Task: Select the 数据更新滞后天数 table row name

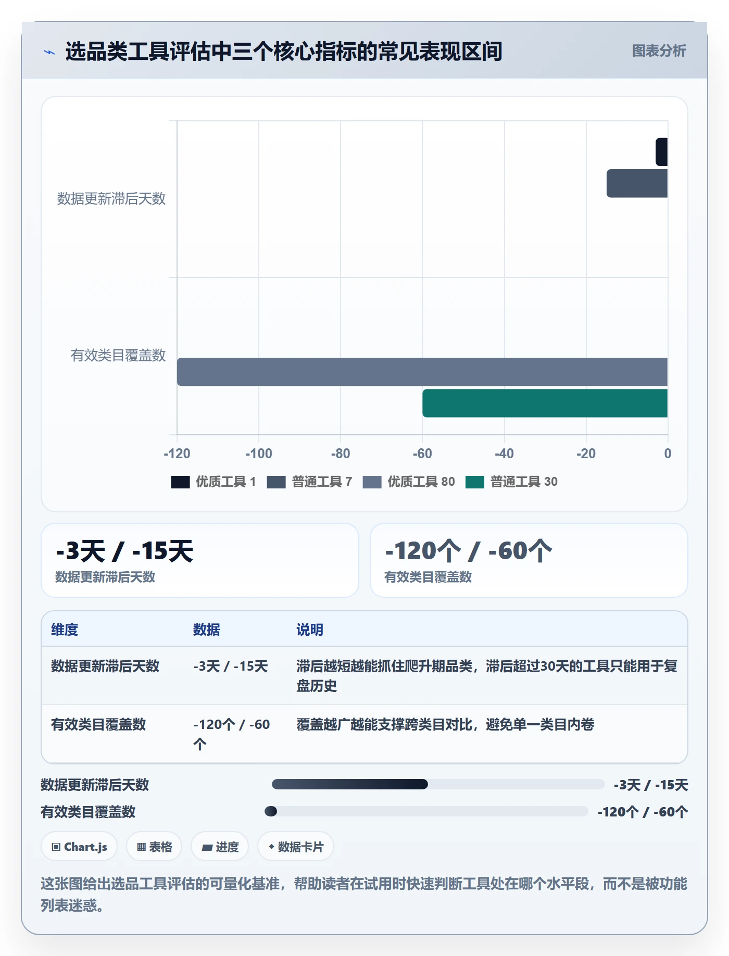Action: click(x=105, y=666)
